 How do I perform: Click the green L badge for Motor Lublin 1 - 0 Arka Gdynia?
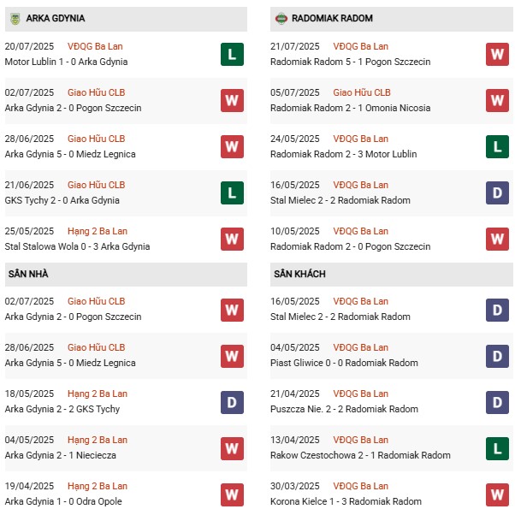click(232, 55)
